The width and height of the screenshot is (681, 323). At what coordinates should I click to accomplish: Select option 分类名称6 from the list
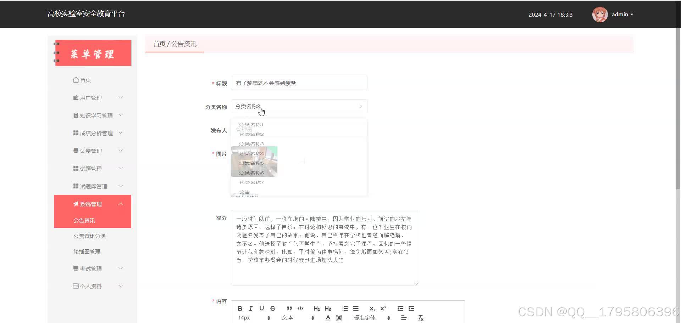(x=299, y=173)
